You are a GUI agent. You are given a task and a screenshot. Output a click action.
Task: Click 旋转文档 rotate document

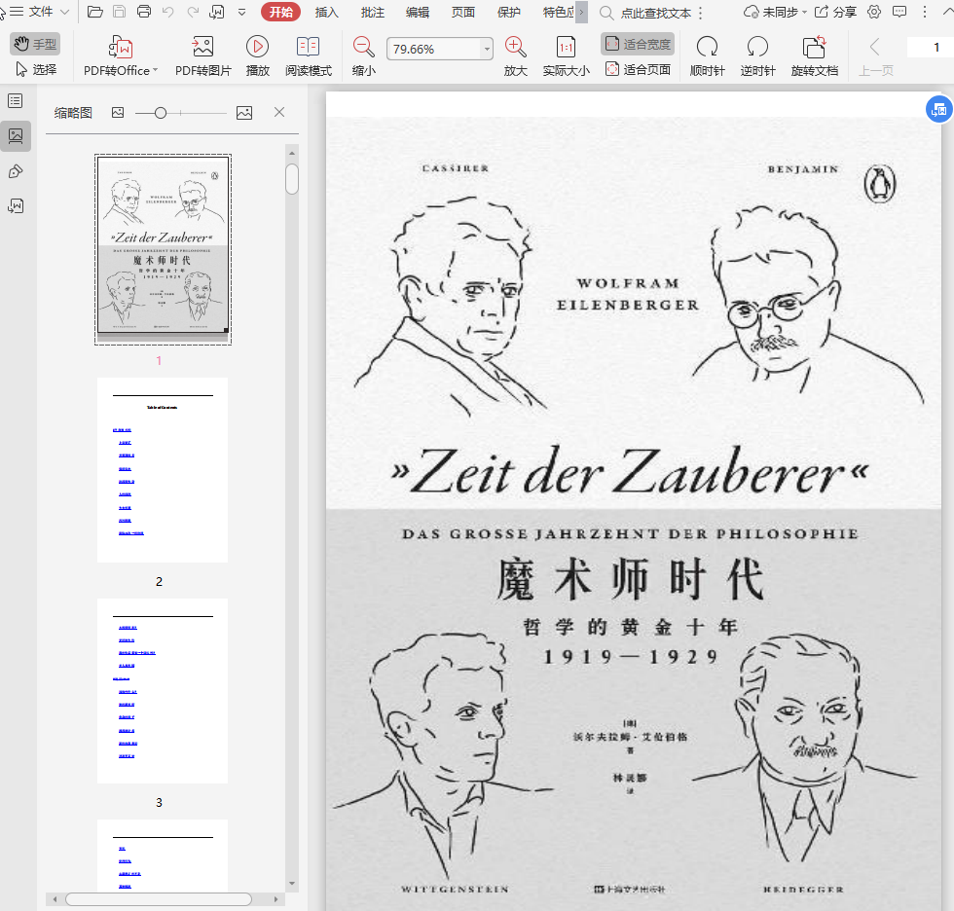click(x=814, y=55)
